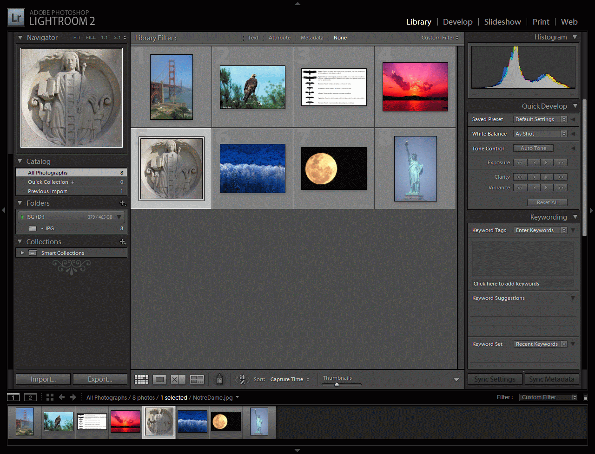Enable Attribute library filter
The image size is (595, 454).
click(279, 38)
